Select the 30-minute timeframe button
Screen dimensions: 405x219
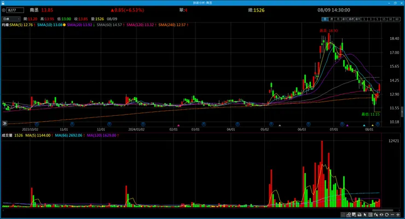pos(391,19)
